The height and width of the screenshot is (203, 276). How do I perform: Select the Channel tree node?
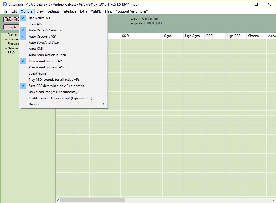[x=13, y=39]
